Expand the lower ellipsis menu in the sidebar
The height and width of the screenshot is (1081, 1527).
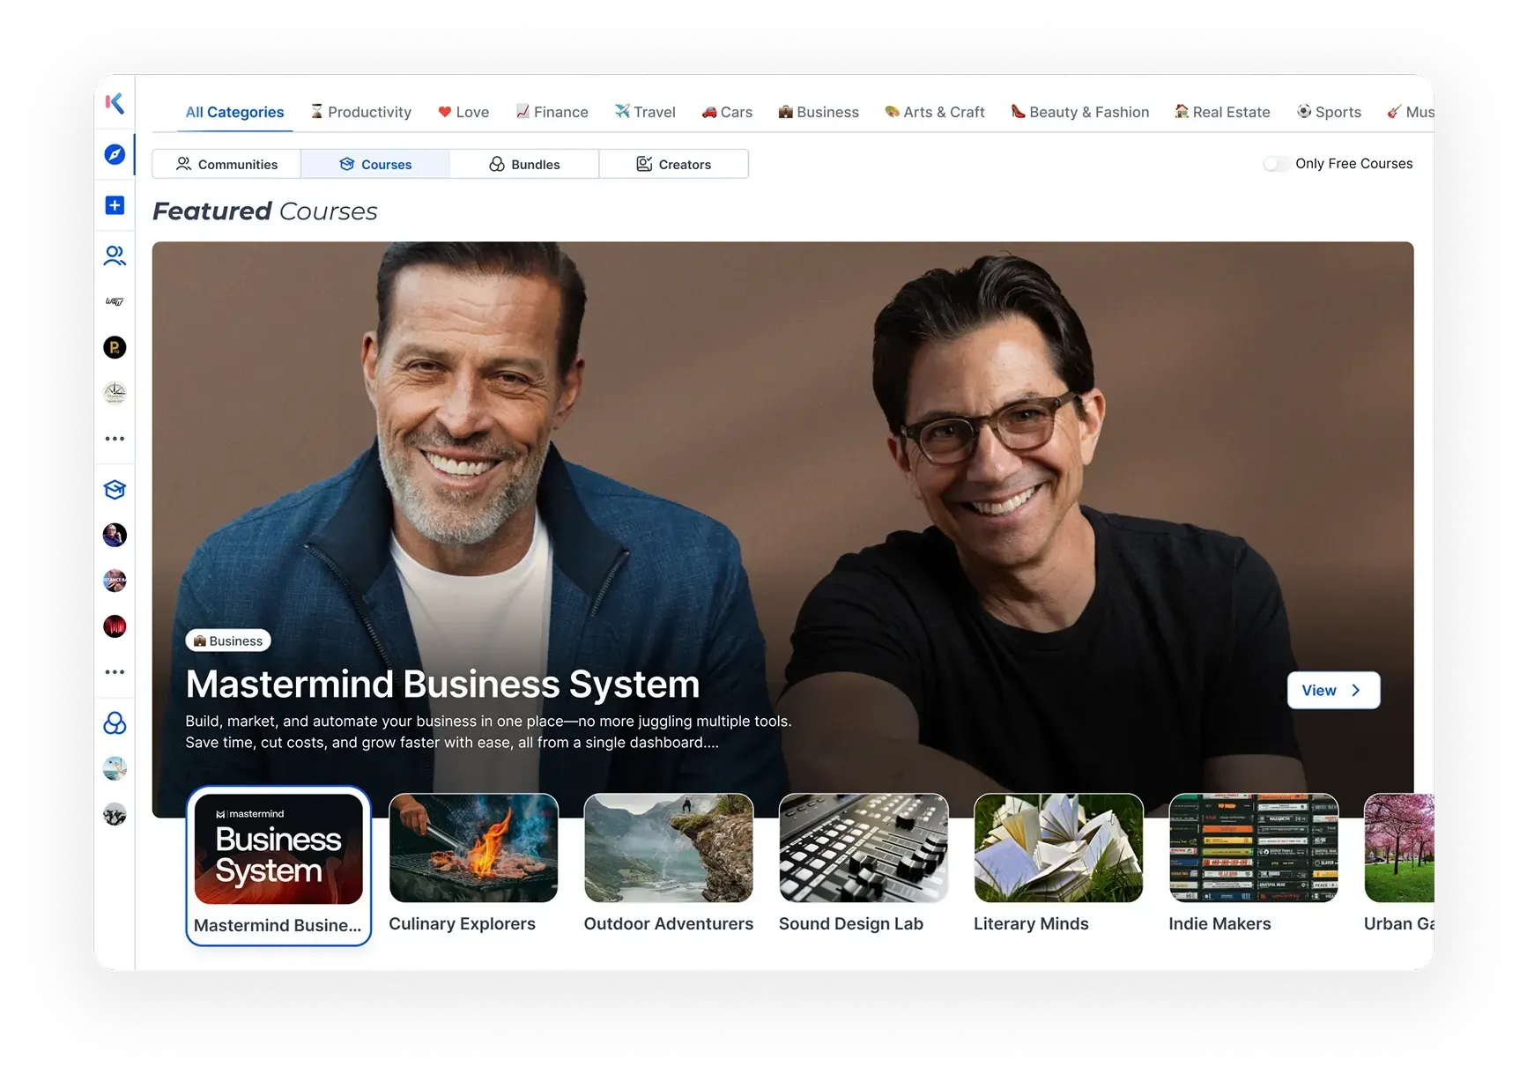pos(115,671)
